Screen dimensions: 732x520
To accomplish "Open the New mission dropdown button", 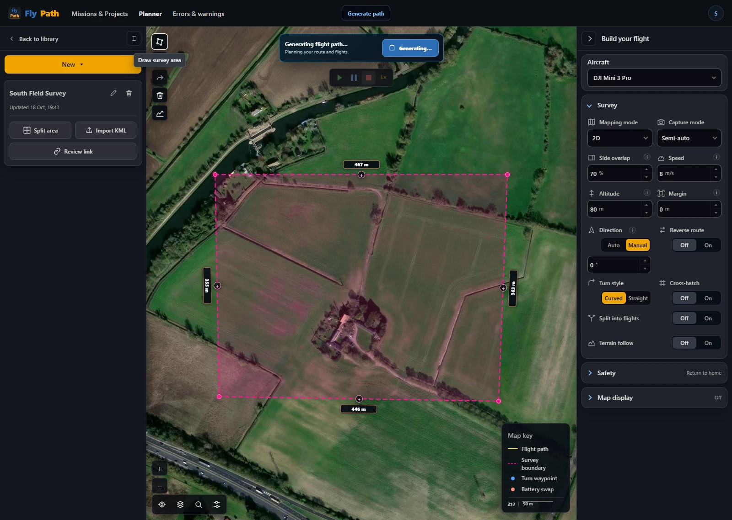I will click(x=73, y=64).
